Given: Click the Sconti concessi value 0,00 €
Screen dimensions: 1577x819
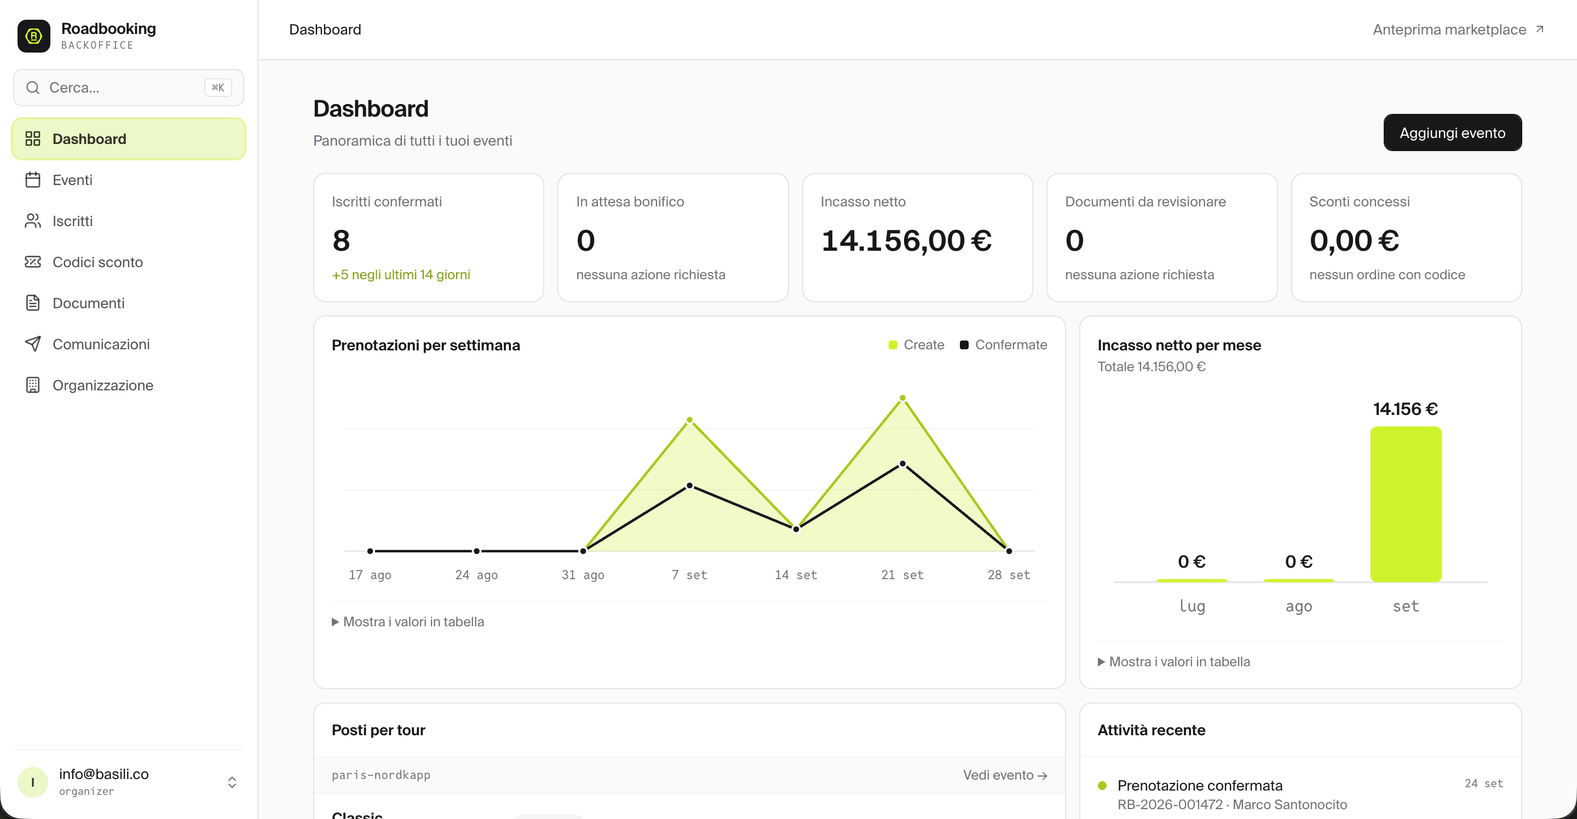Looking at the screenshot, I should (x=1354, y=240).
